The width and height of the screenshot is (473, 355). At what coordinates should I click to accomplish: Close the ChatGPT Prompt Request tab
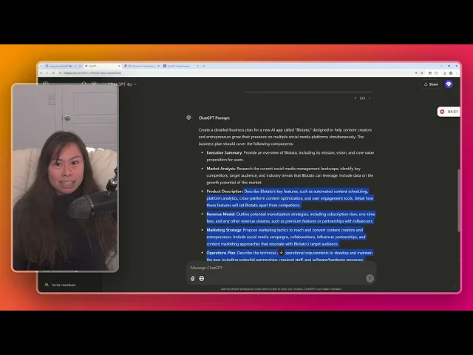(198, 66)
